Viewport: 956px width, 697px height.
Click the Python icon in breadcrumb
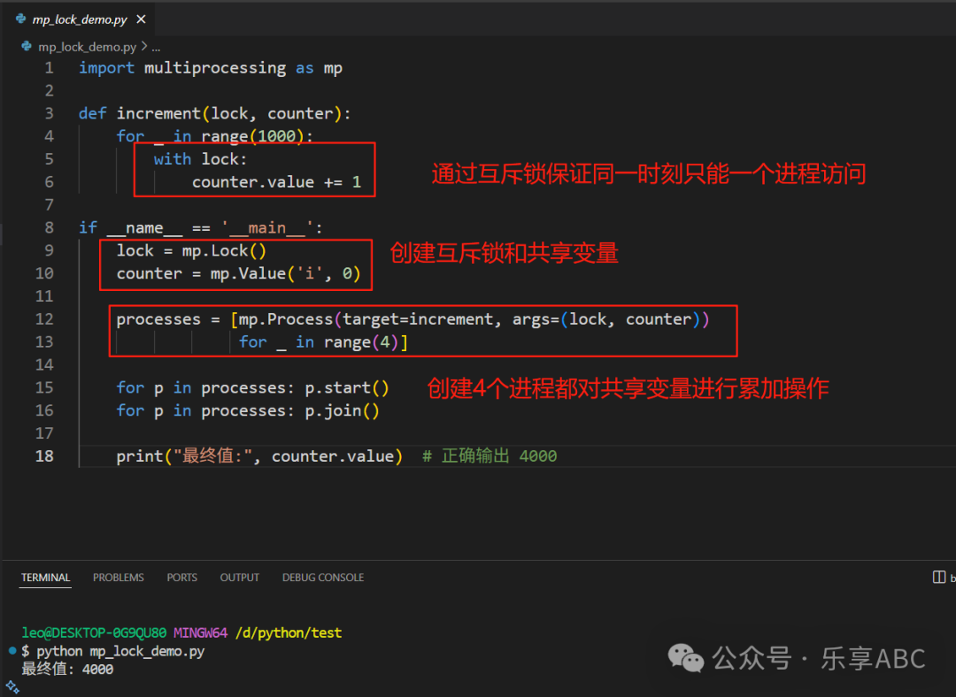coord(27,46)
